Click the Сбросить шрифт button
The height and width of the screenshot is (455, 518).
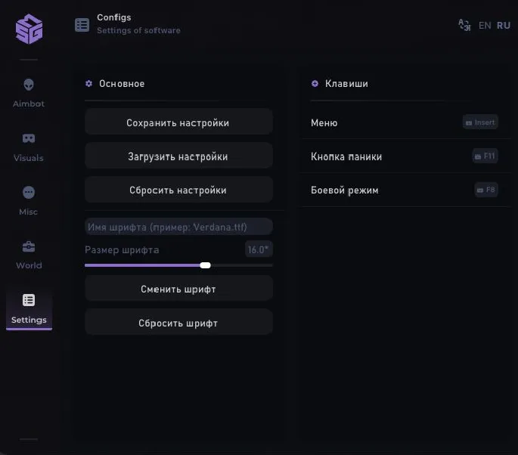[x=178, y=323]
